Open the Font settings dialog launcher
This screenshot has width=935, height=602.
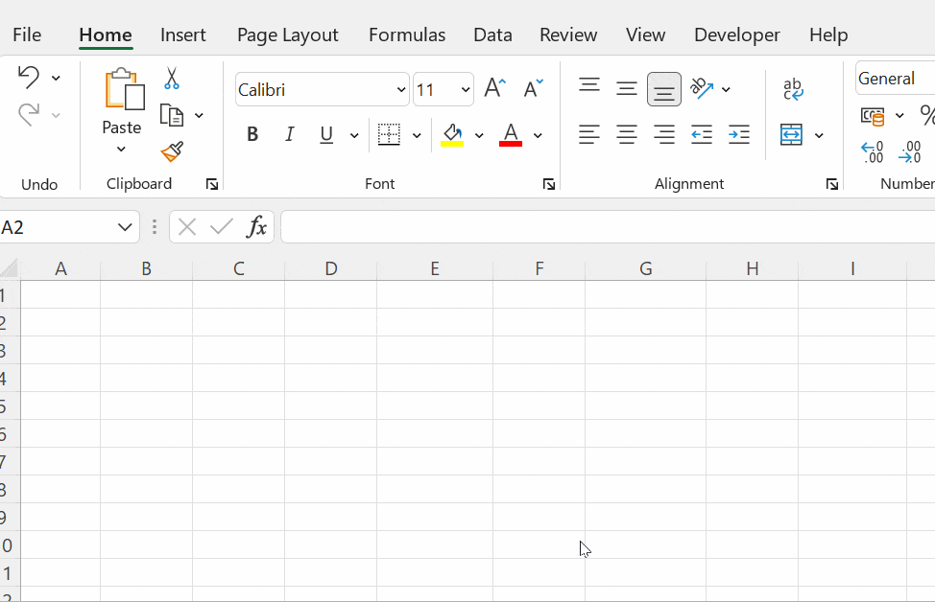(548, 183)
